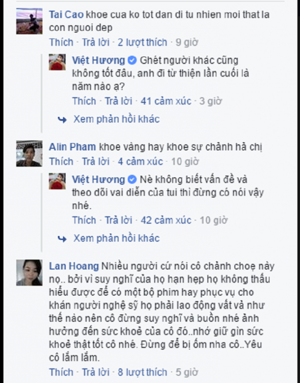View '42 cảm xúc' reactions on Việt Hương reply
This screenshot has height=383, width=300.
[x=166, y=220]
